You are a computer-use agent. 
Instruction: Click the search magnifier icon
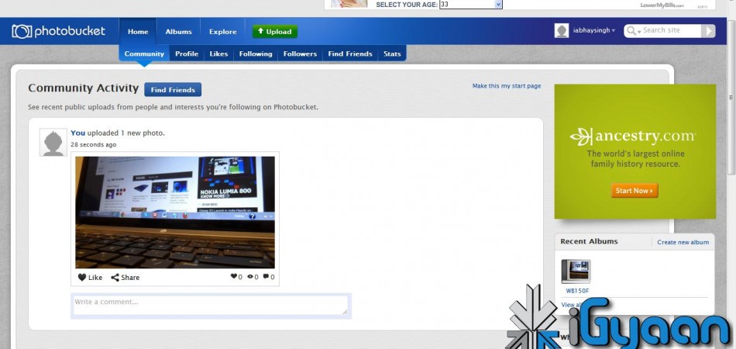635,31
